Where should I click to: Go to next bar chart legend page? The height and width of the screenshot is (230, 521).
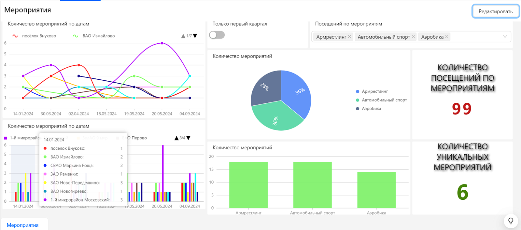pyautogui.click(x=188, y=138)
